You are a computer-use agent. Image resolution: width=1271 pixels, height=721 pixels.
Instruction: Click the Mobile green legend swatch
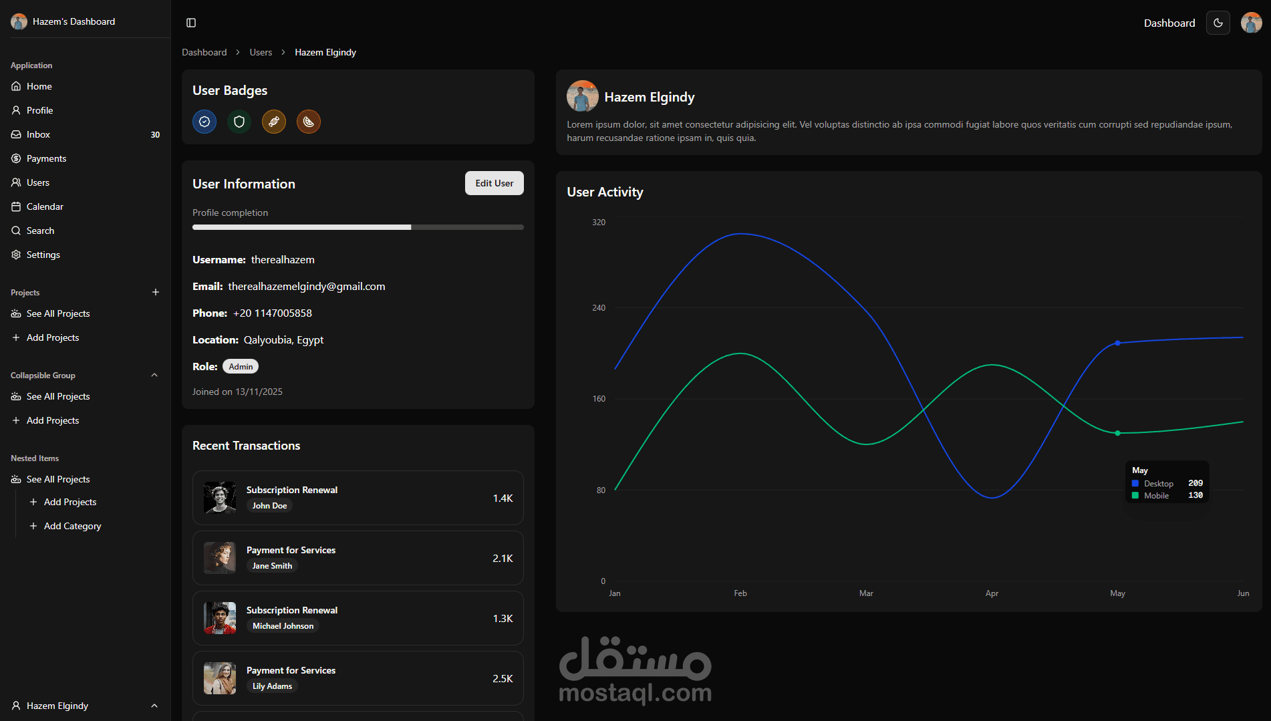pos(1135,495)
